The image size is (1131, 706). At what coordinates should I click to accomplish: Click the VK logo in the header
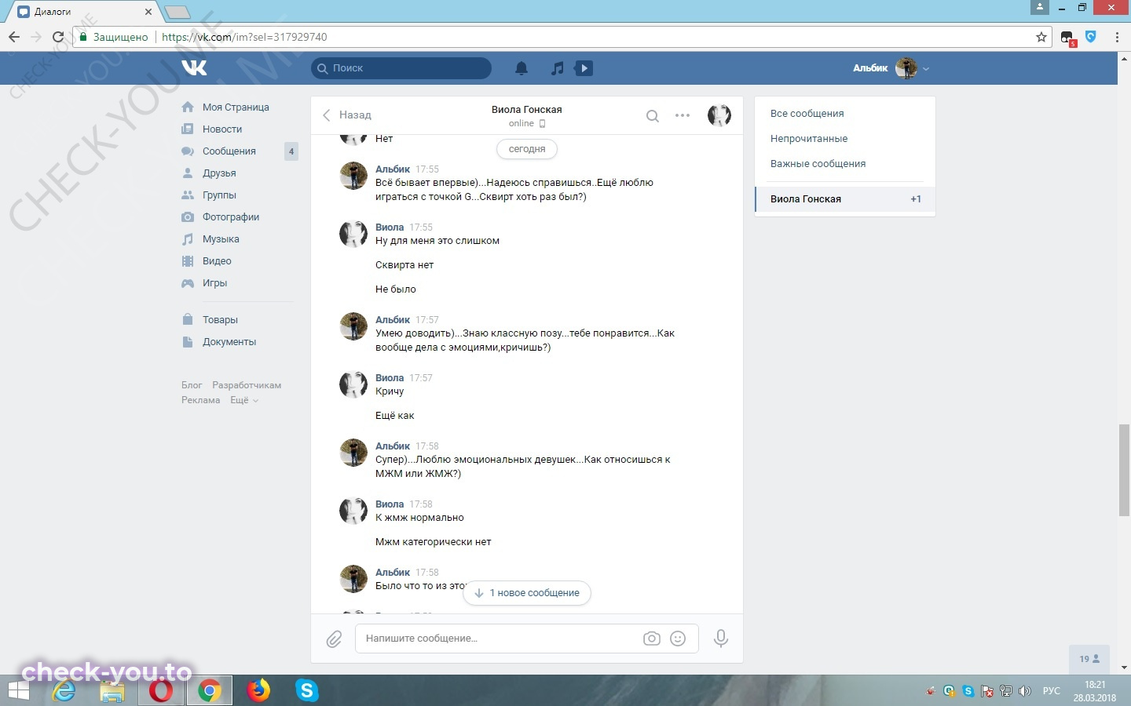point(194,67)
